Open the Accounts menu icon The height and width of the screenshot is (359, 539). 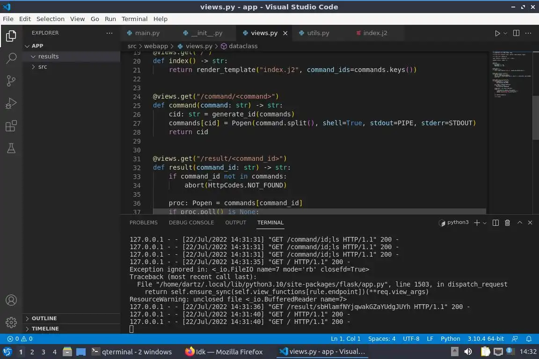11,300
